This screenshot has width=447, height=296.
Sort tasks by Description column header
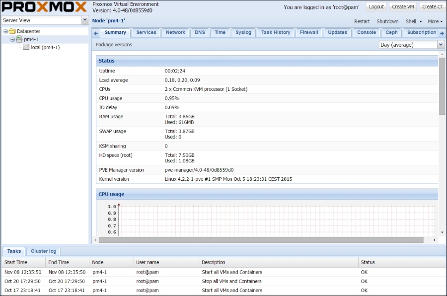tap(279, 262)
